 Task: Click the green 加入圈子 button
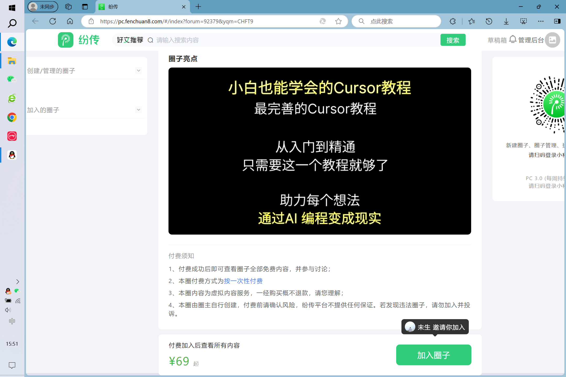pyautogui.click(x=434, y=355)
